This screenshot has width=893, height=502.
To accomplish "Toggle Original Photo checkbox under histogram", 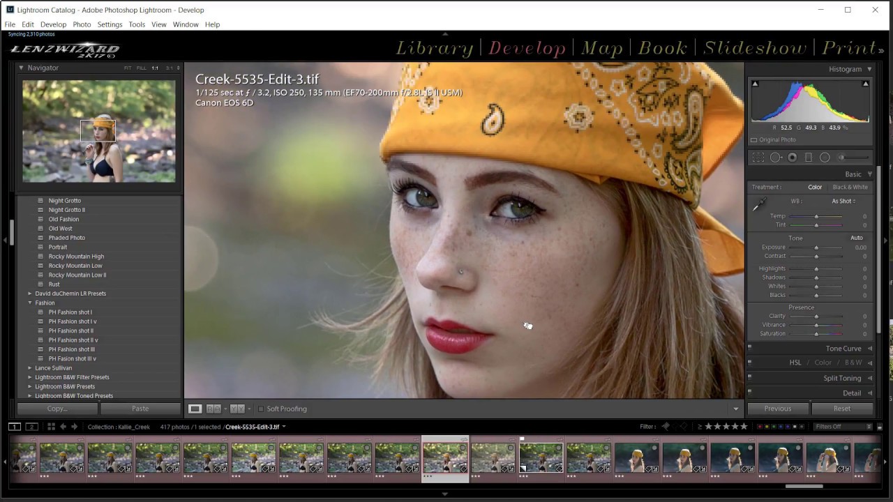I will 753,139.
